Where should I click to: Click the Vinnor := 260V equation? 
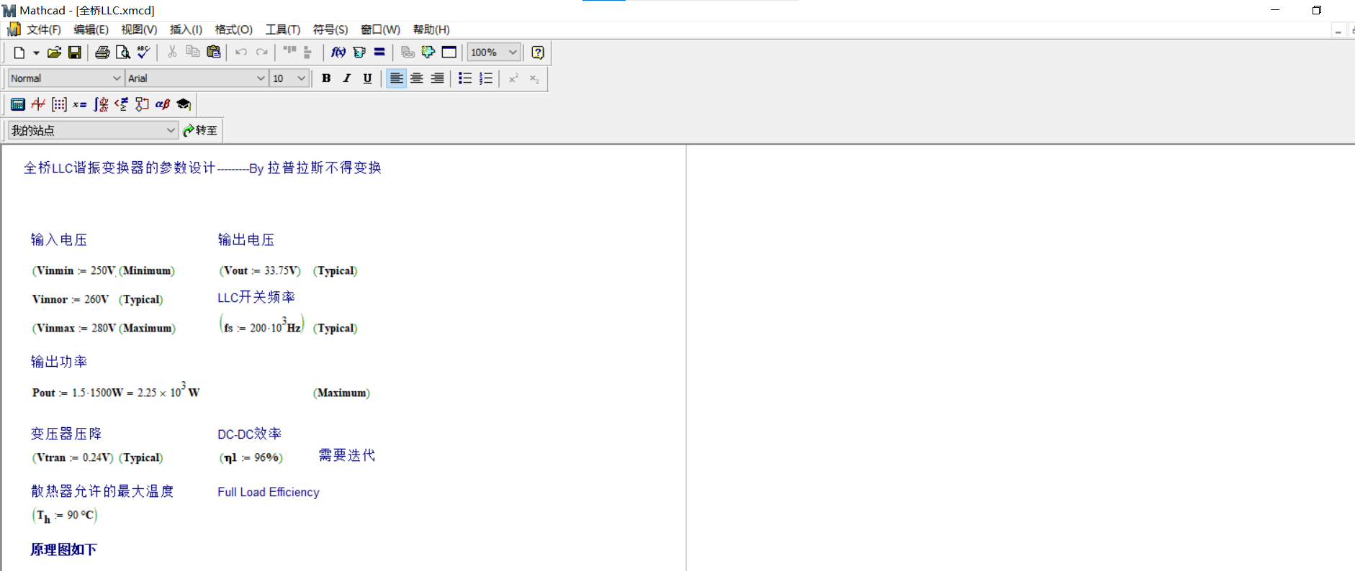click(x=71, y=299)
